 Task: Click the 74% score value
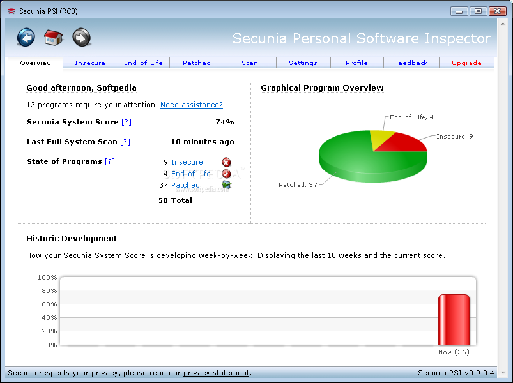point(225,122)
